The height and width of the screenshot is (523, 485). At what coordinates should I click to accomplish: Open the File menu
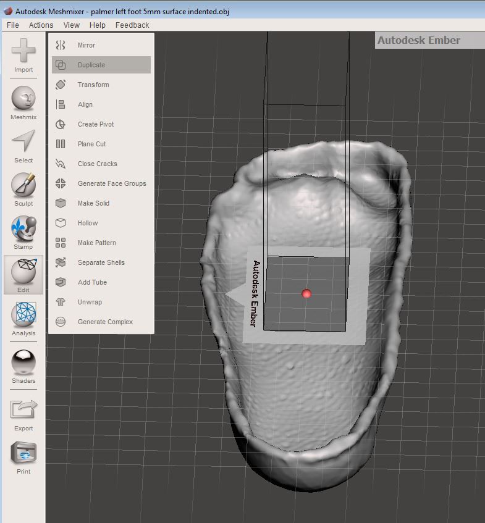coord(13,25)
